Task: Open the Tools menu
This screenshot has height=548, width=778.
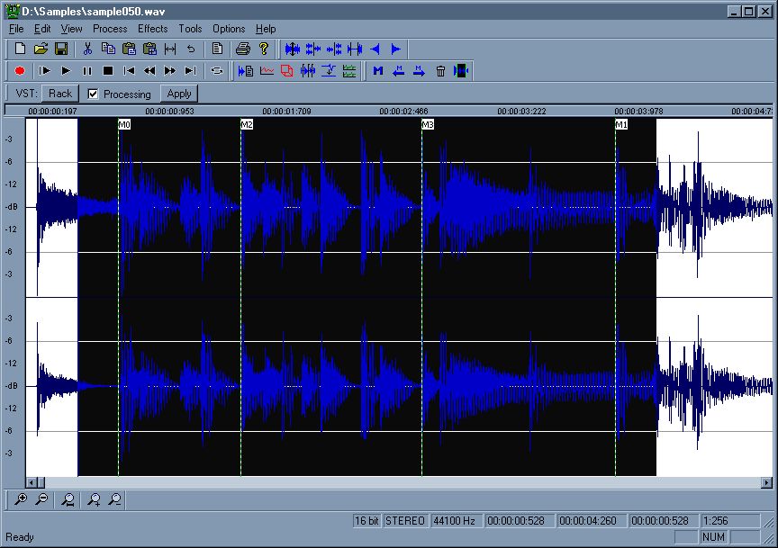Action: coord(190,29)
